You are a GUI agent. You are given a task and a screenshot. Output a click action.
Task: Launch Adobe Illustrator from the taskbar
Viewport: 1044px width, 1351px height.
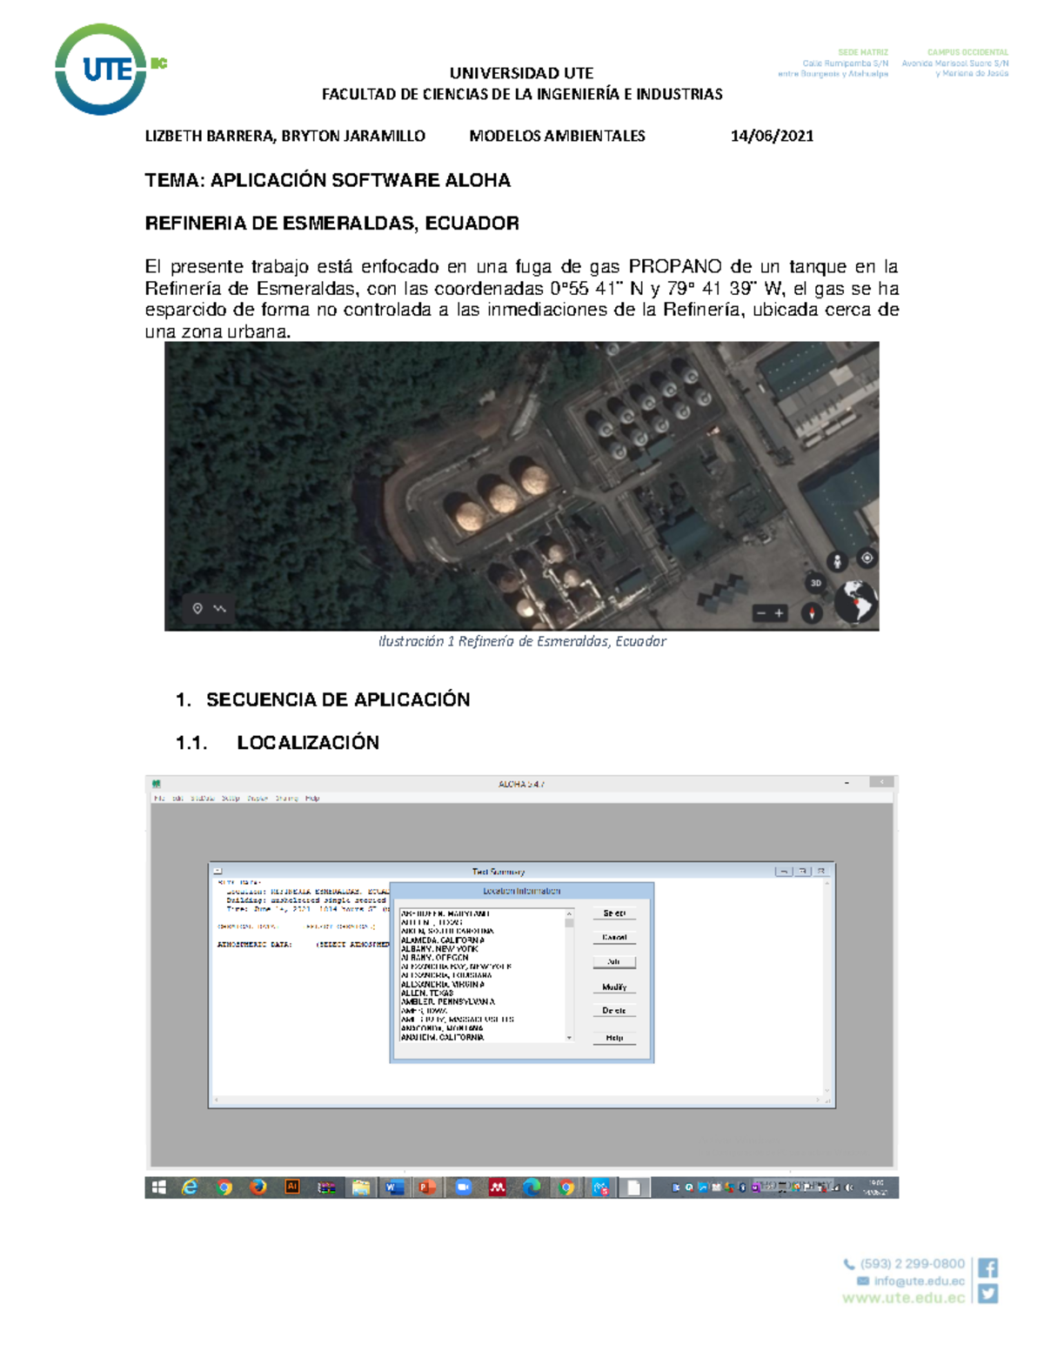292,1187
